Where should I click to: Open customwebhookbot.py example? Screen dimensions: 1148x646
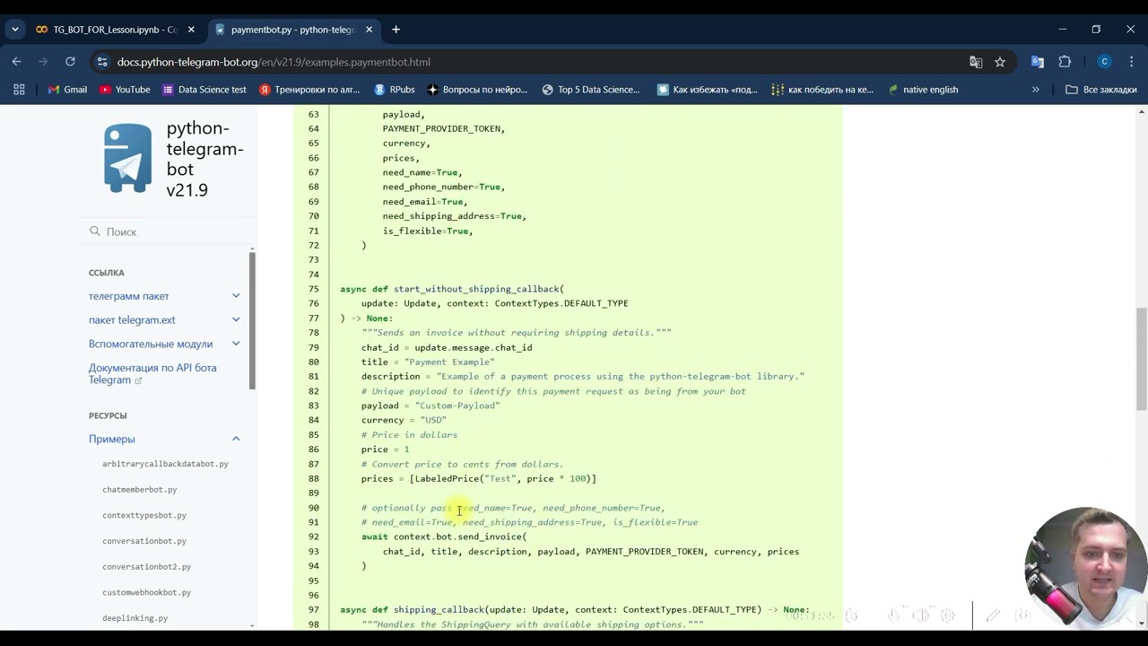click(147, 592)
